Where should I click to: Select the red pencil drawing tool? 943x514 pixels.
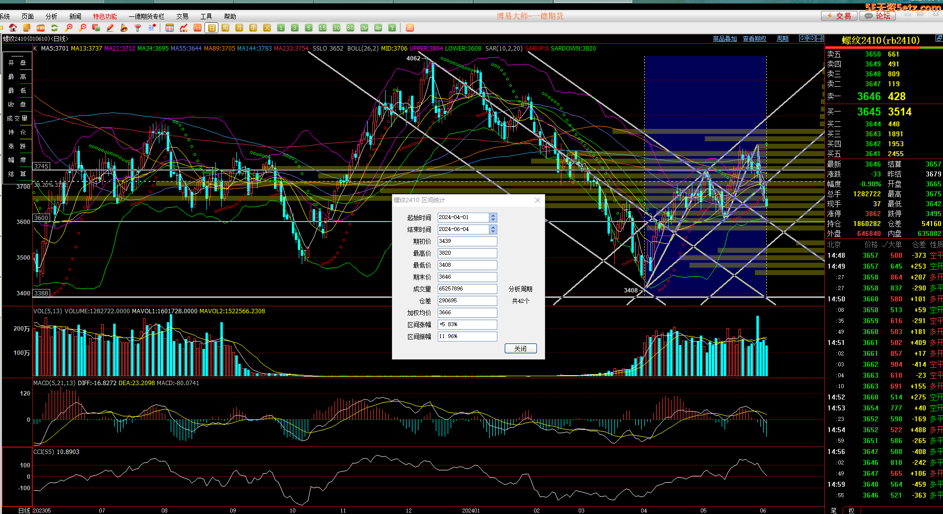pos(110,28)
